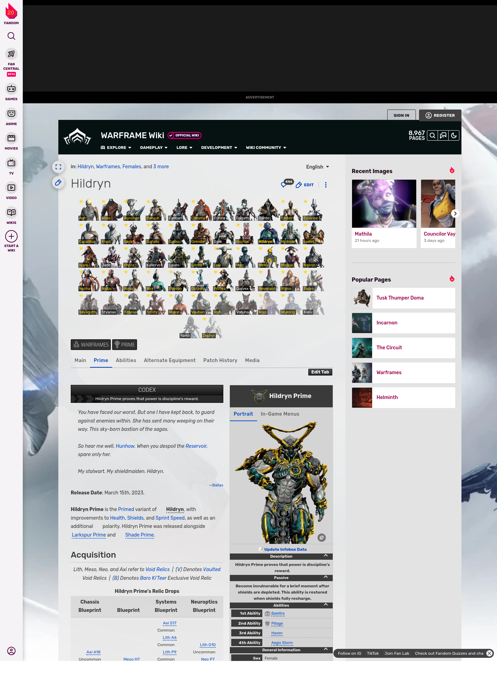Open the English language dropdown
Screen dimensions: 497x691
pos(318,167)
